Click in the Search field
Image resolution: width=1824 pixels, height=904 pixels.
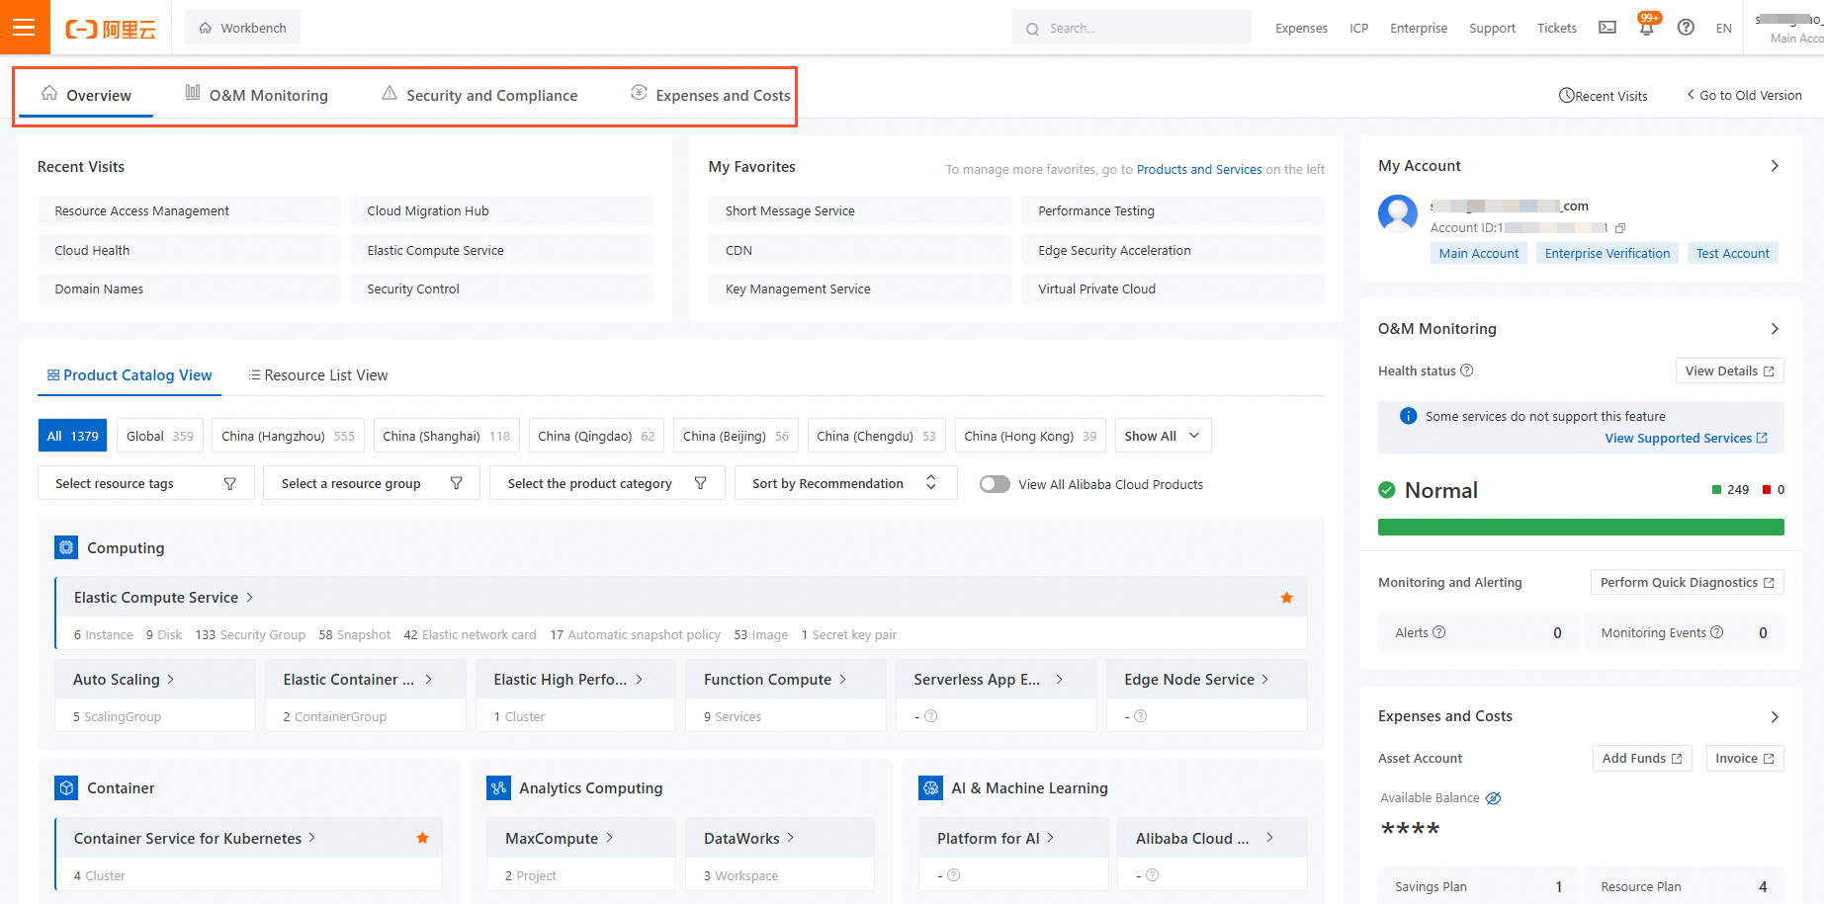pyautogui.click(x=1132, y=28)
